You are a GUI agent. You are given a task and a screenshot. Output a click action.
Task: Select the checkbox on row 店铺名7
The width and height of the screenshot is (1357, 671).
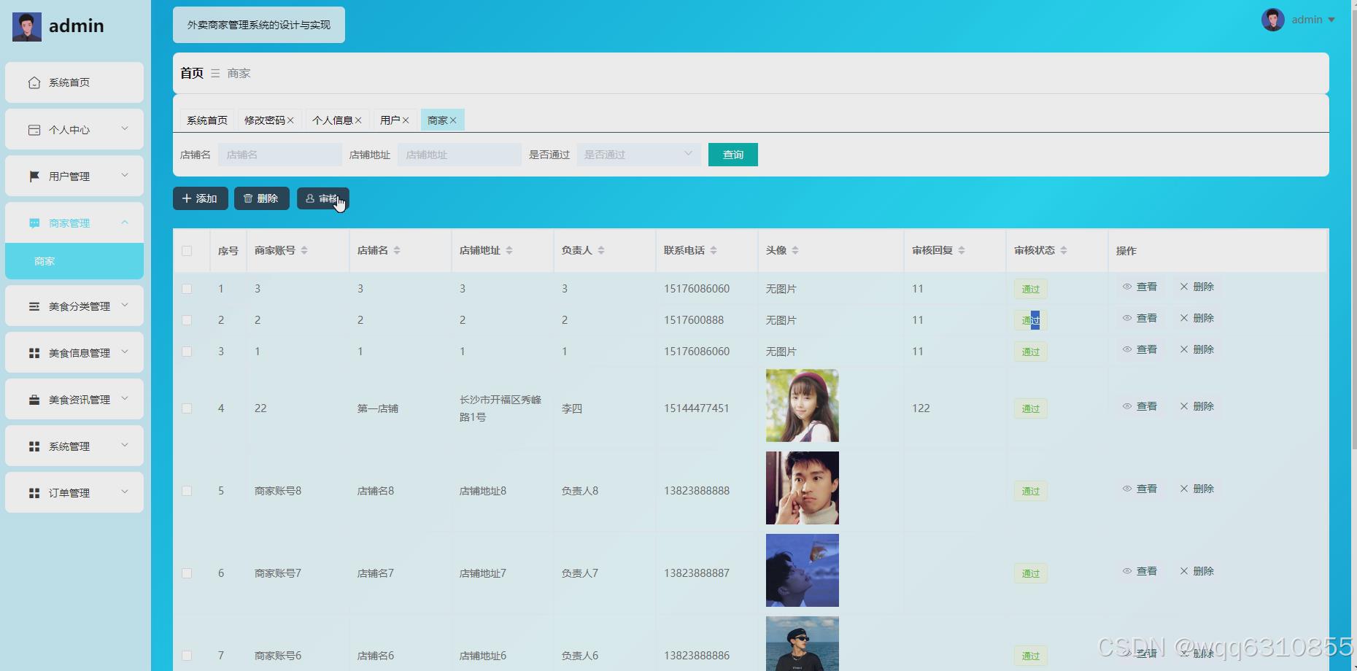pos(187,573)
